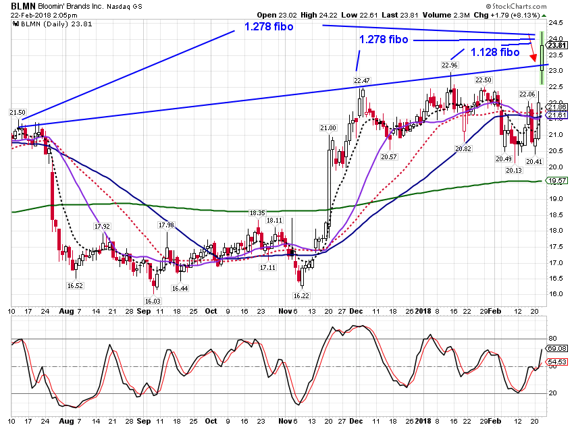The height and width of the screenshot is (427, 574).
Task: Click the 16.03 low price label
Action: click(x=153, y=302)
